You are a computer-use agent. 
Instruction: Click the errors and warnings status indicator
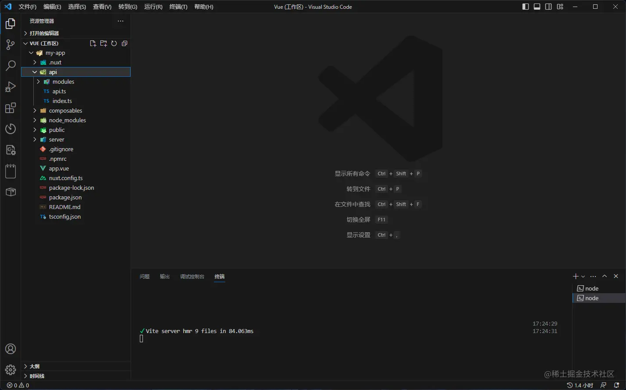[x=18, y=385]
